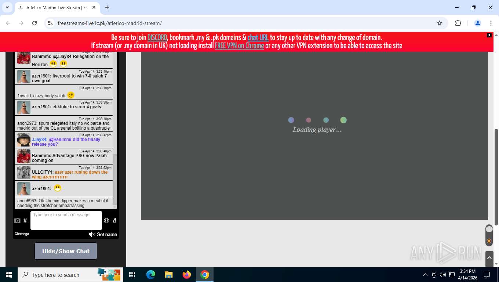
Task: Click message 'anon6963: Ofc the bin dipper'
Action: point(63,203)
